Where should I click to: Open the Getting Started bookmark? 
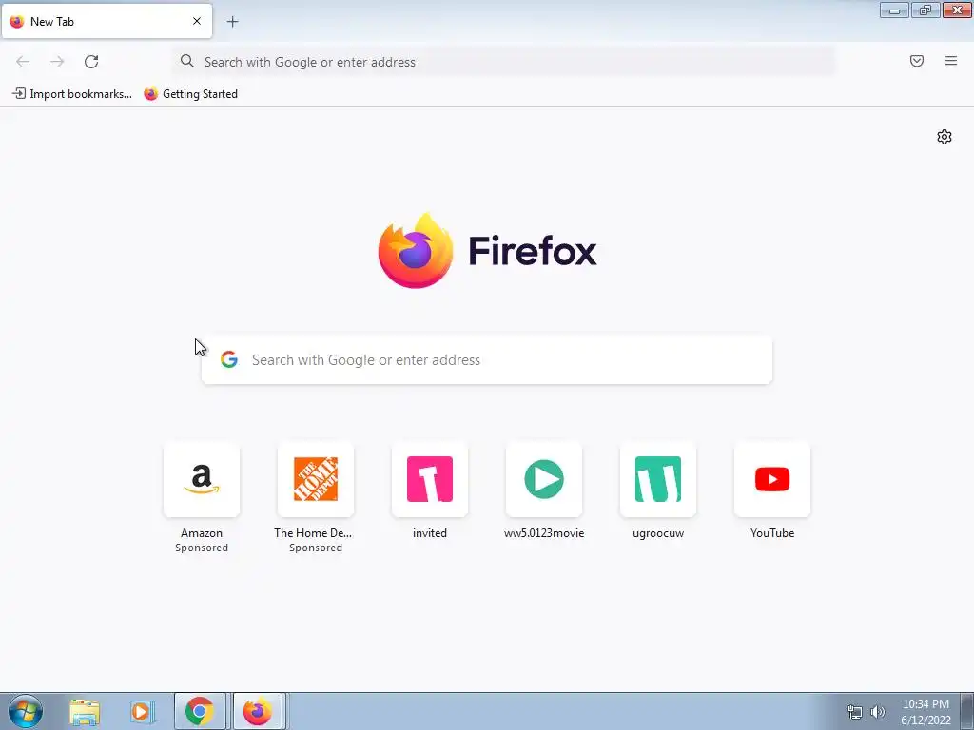[x=190, y=94]
